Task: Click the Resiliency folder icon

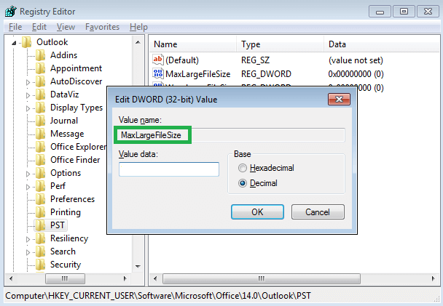Action: [40, 238]
